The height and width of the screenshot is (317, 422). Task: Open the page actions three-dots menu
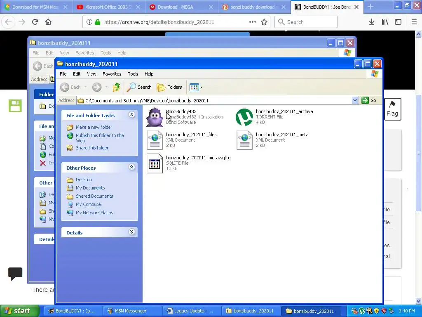[x=253, y=22]
